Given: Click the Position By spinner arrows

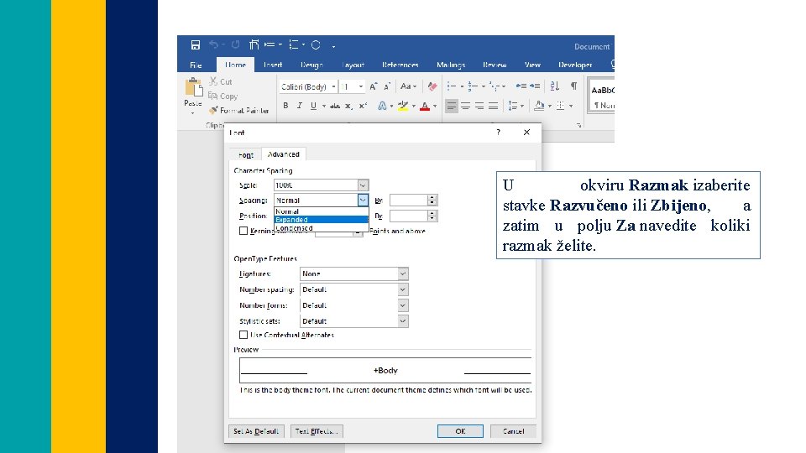Looking at the screenshot, I should tap(432, 216).
